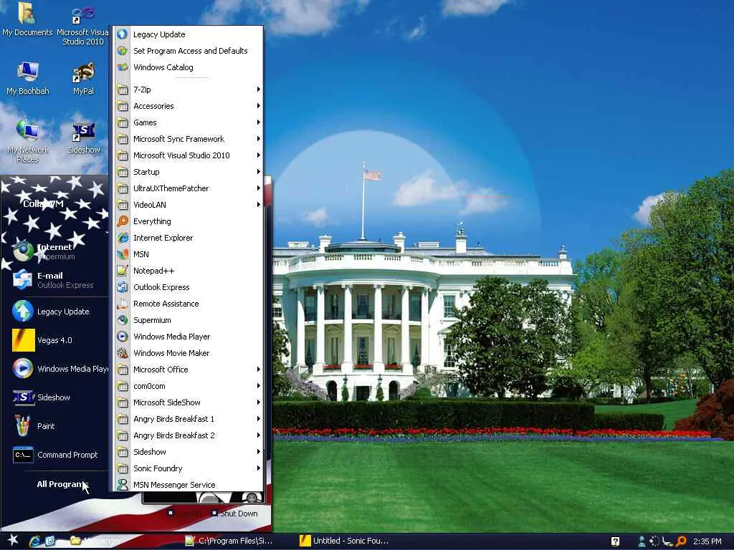
Task: Launch Supermium from programs list
Action: point(187,320)
